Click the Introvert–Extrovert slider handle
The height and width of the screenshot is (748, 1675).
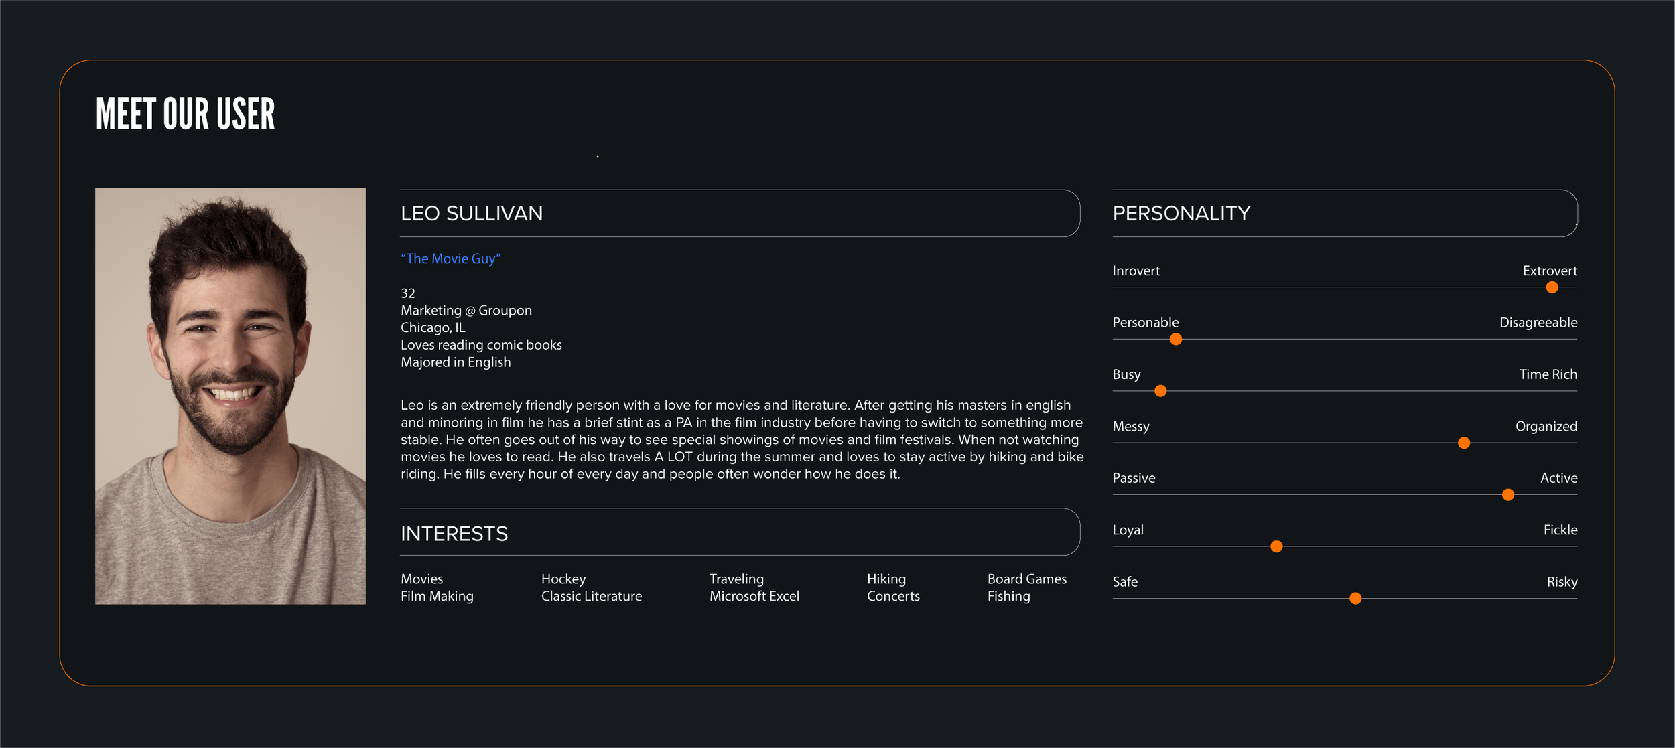coord(1552,287)
